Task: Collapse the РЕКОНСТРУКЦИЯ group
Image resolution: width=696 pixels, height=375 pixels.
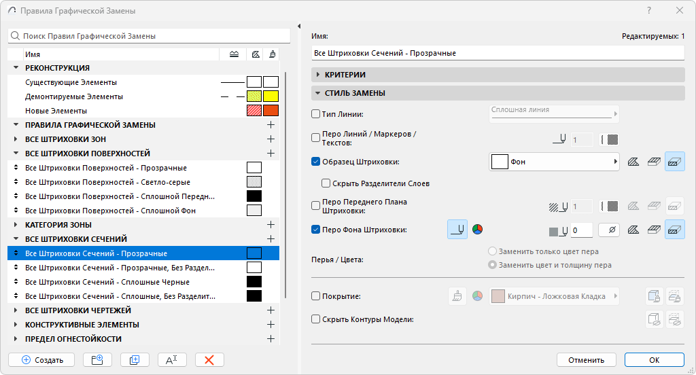Action: click(16, 68)
